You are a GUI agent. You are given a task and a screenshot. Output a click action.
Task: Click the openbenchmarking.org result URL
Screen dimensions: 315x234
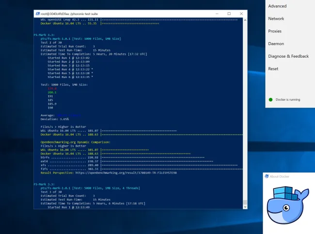tap(126, 173)
